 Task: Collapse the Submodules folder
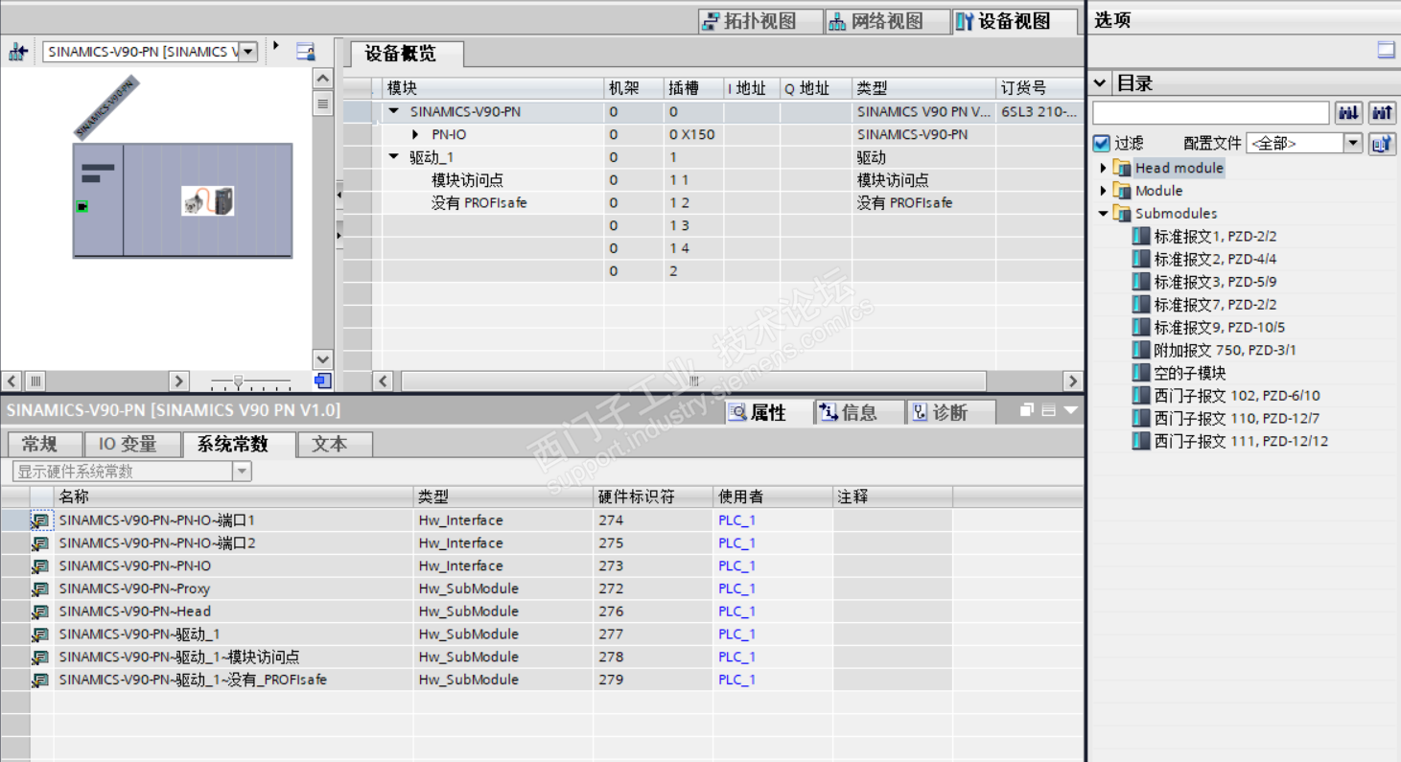(1103, 214)
